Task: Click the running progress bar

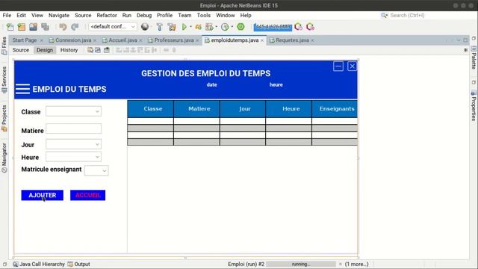Action: click(300, 264)
